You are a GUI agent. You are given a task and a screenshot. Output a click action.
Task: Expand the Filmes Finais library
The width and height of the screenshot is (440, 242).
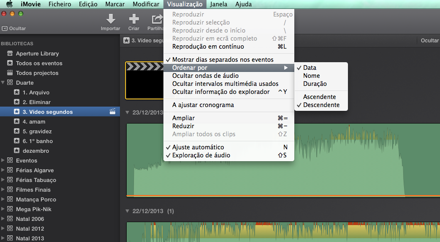[x=3, y=190]
